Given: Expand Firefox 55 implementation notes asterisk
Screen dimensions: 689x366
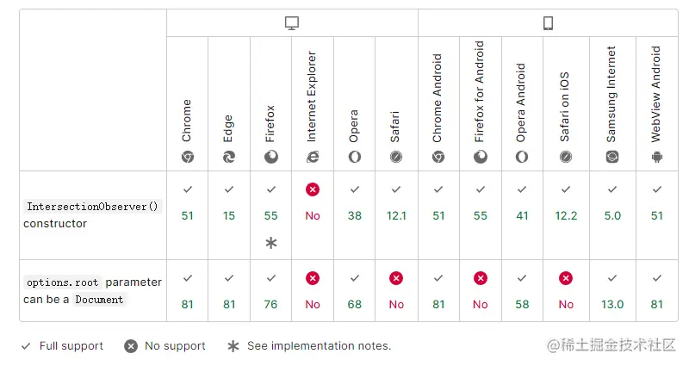Looking at the screenshot, I should (271, 244).
